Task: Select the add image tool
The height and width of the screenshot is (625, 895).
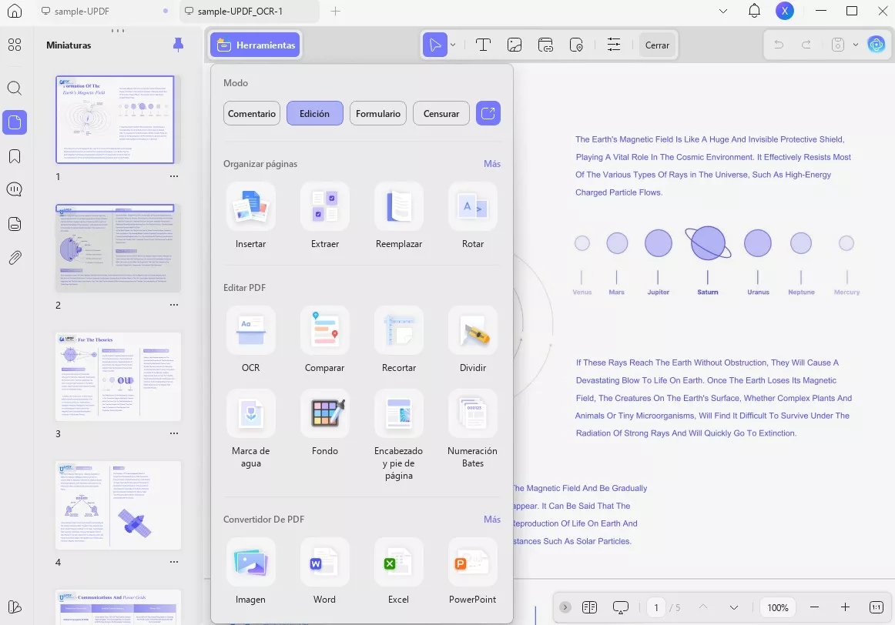Action: [x=515, y=45]
